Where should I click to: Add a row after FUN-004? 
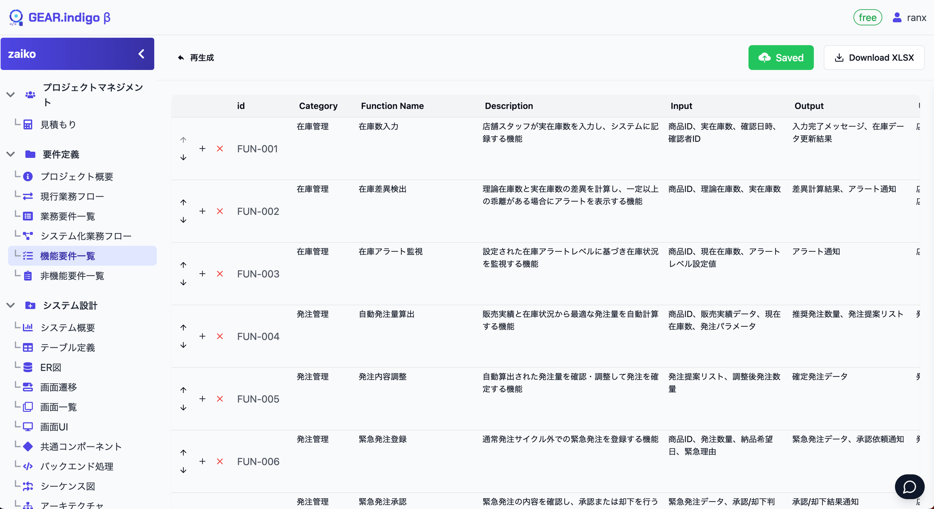point(202,336)
